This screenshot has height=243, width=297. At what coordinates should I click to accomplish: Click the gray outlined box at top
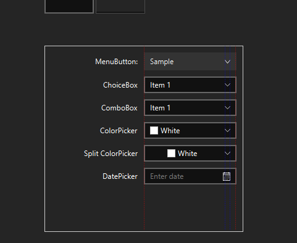pos(120,6)
